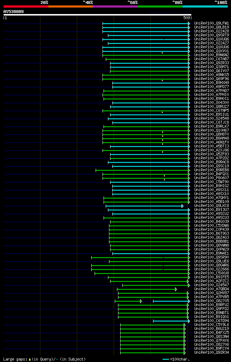Click the UniRef100_C5XKU8 label

(212, 273)
